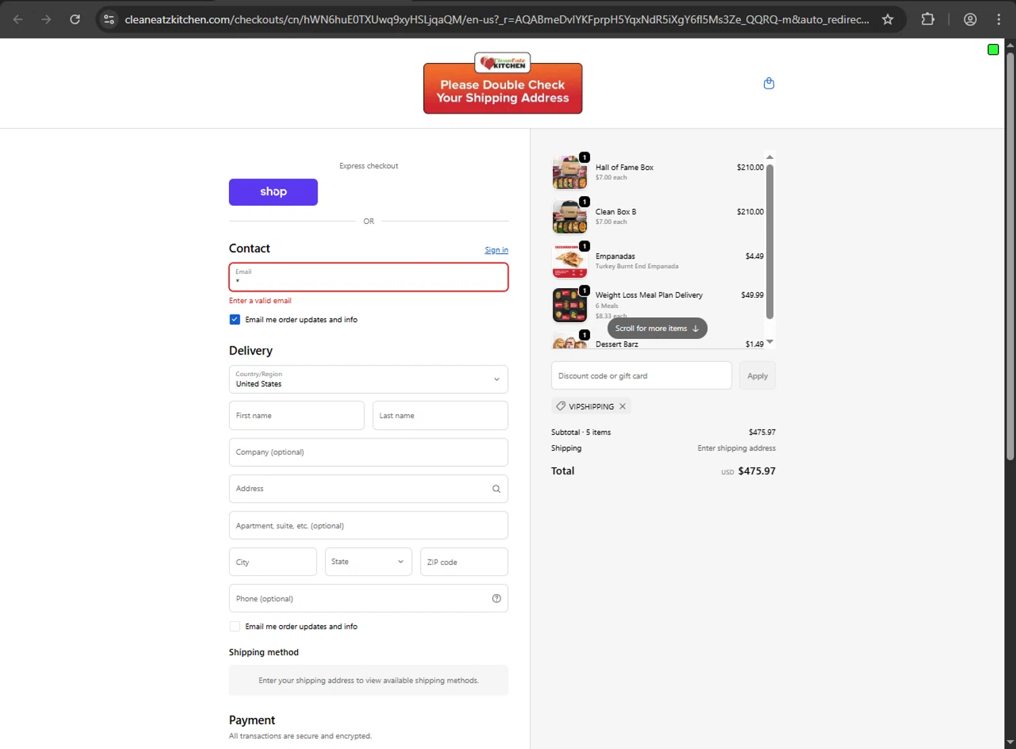Viewport: 1016px width, 749px height.
Task: Bookmark this page with the star icon
Action: (x=887, y=19)
